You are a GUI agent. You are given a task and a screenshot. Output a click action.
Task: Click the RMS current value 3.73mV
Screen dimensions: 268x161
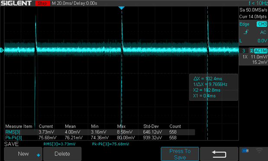pos(46,132)
